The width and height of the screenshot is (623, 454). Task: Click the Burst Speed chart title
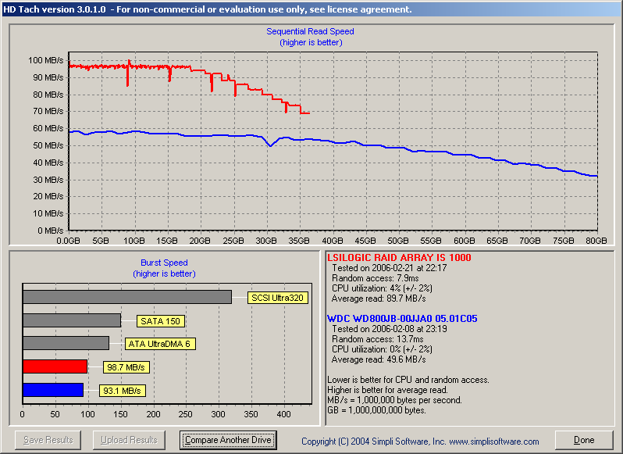pos(164,263)
